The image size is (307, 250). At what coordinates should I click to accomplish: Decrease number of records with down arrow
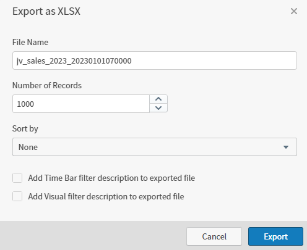(158, 108)
